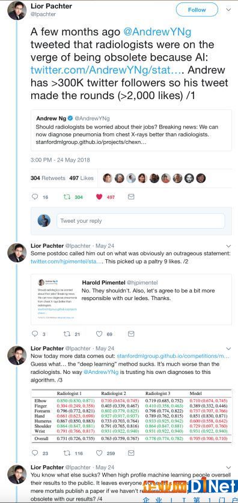This screenshot has height=503, width=238.
Task: Like the tweet with 69 likes
Action: (x=99, y=334)
